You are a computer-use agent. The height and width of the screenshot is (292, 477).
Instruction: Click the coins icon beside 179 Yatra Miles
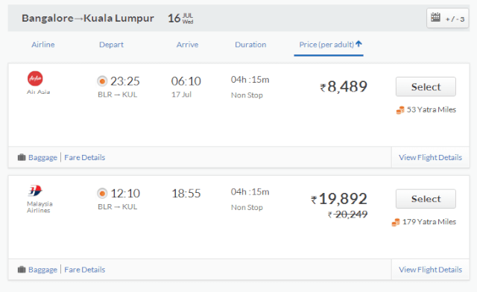pyautogui.click(x=396, y=222)
